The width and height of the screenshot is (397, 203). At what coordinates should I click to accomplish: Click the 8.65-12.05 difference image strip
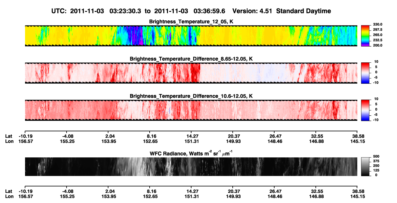click(191, 73)
